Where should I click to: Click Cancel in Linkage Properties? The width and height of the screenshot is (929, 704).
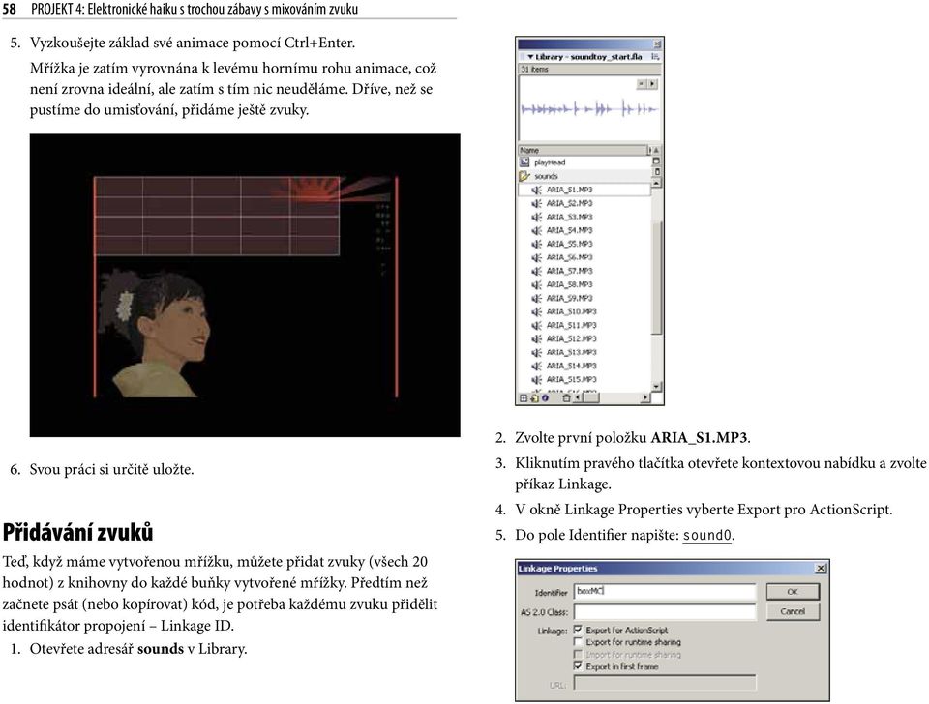pyautogui.click(x=793, y=611)
